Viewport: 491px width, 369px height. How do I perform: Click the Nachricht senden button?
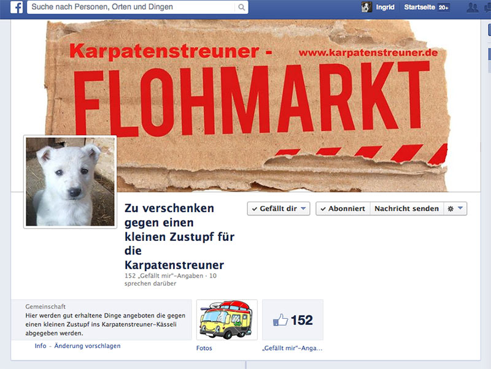tap(407, 208)
